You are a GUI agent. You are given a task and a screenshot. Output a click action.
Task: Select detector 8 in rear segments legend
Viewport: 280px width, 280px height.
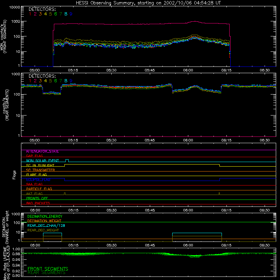click(66, 81)
